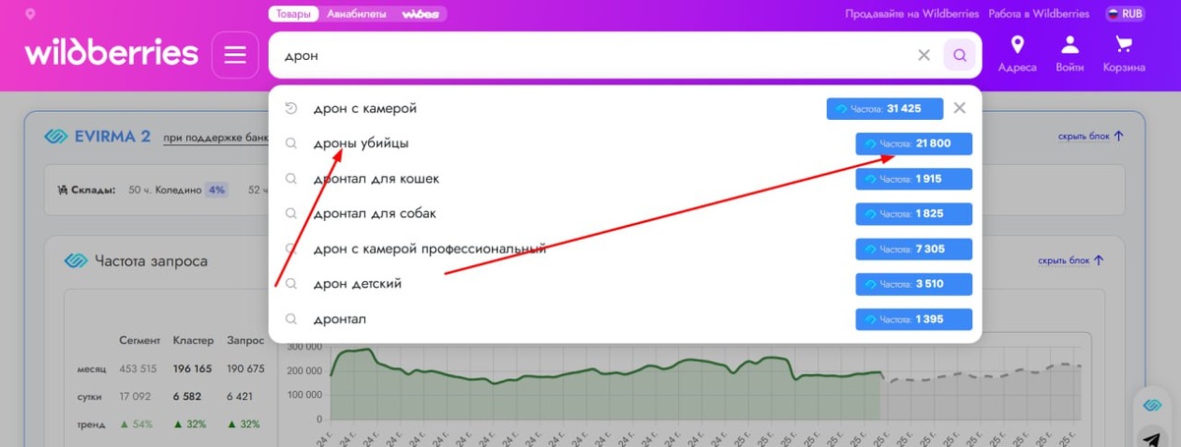Open the Войти login icon
Image resolution: width=1181 pixels, height=447 pixels.
point(1070,54)
